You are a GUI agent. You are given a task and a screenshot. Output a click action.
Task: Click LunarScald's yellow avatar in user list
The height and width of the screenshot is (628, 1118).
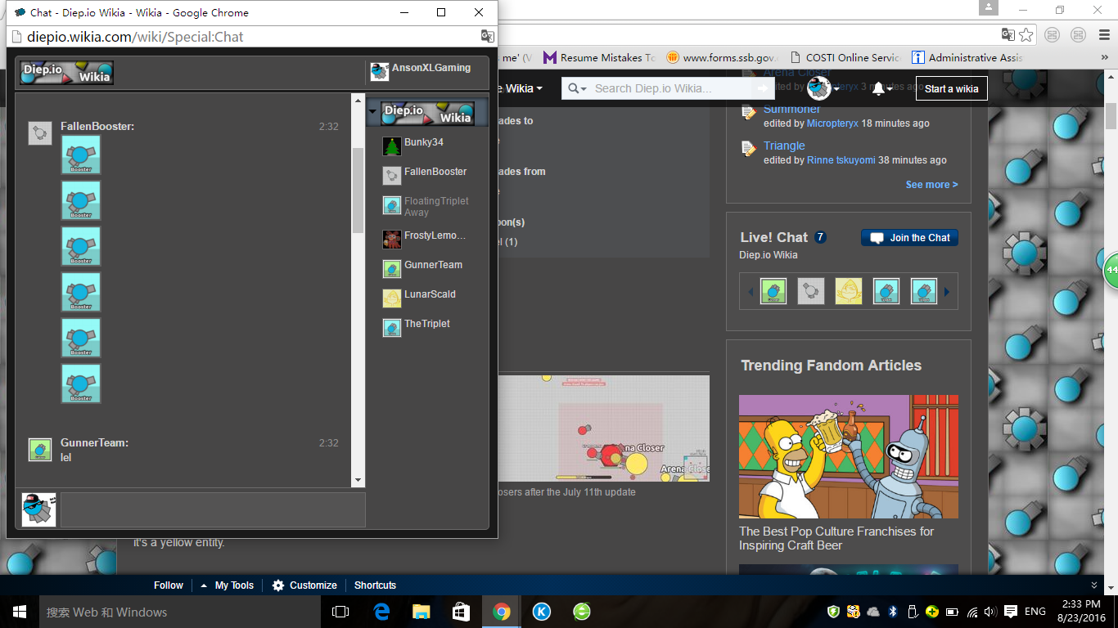392,298
